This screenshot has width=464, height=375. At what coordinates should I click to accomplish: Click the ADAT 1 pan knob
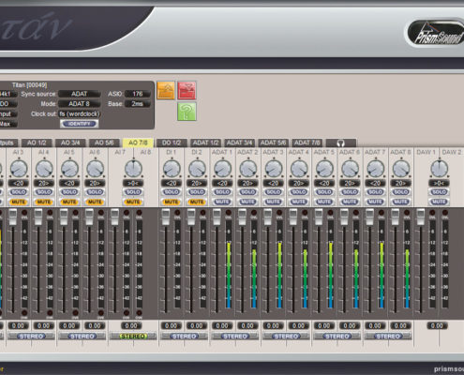pos(222,169)
